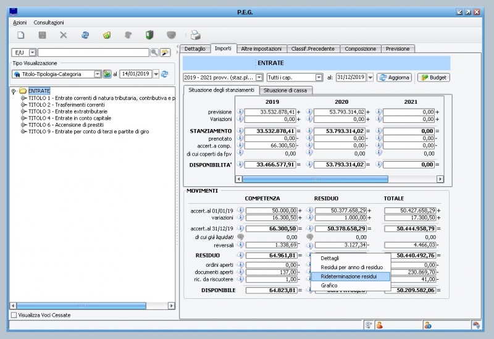Open the Tutti i cap. dropdown
The height and width of the screenshot is (339, 494).
(x=319, y=78)
